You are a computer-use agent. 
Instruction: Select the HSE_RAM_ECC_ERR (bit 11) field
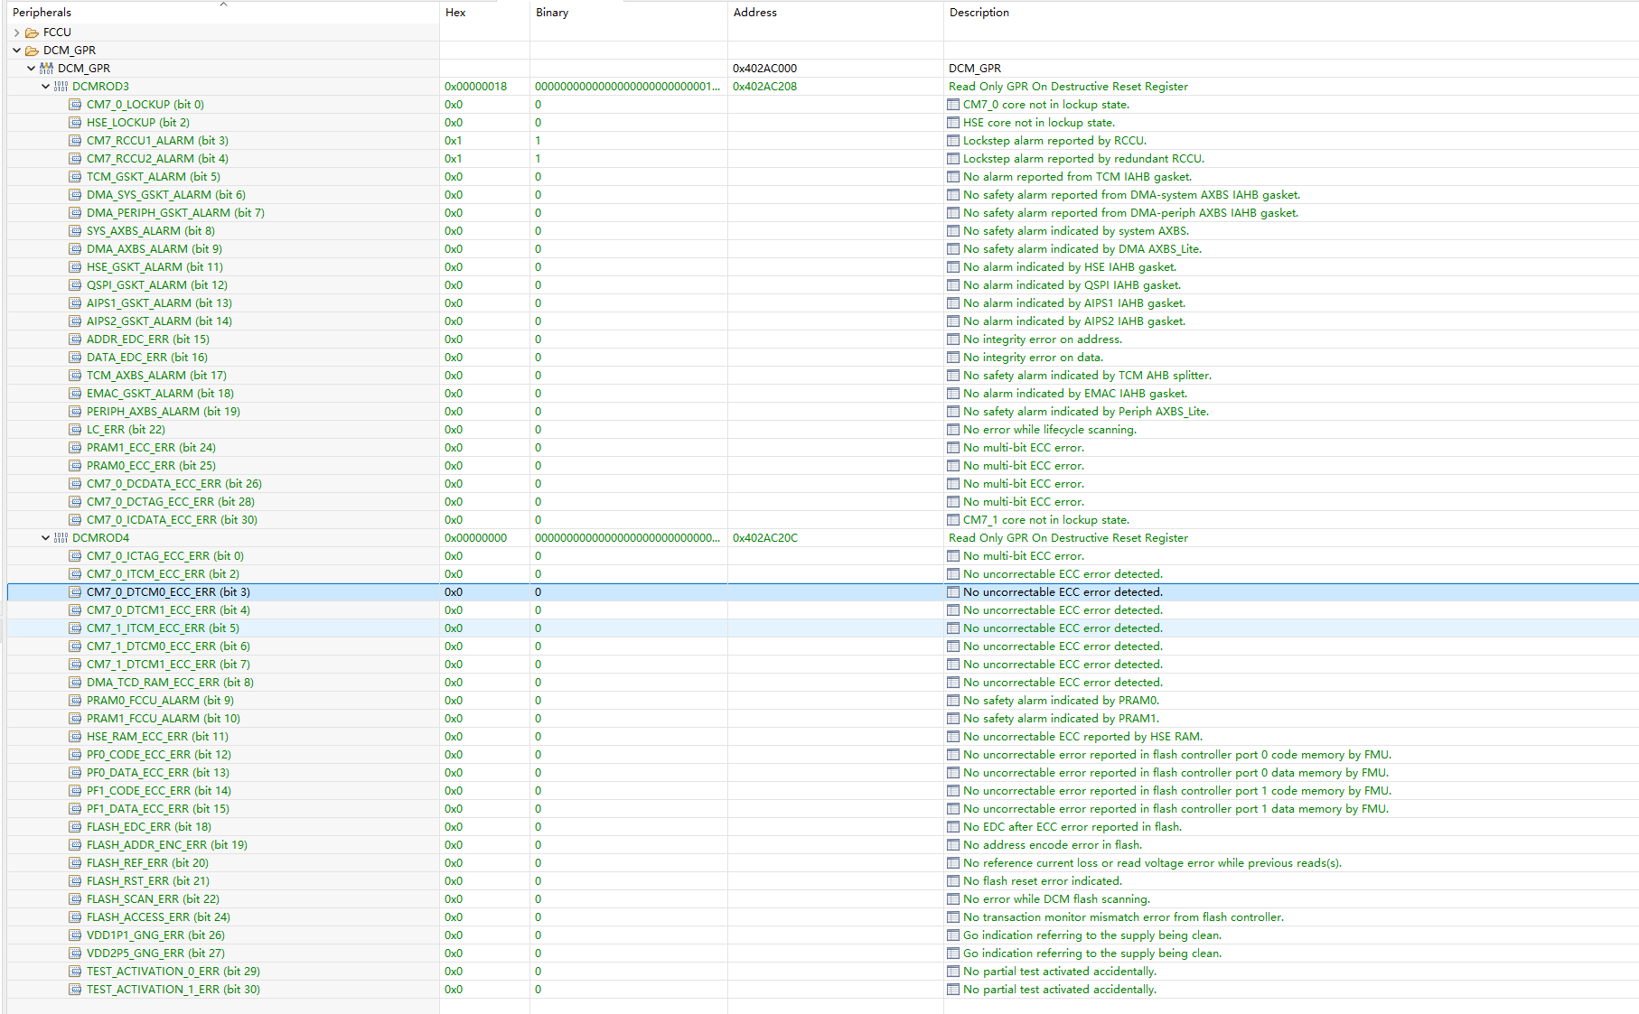coord(157,737)
